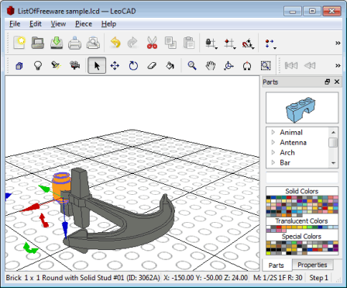
Task: Switch to the Parts tab
Action: click(276, 265)
